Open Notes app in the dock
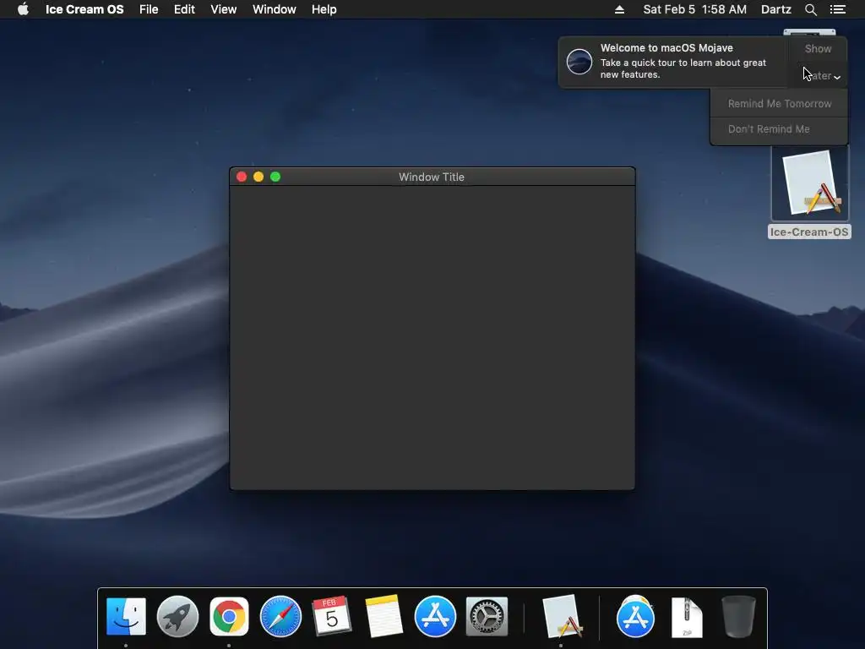Viewport: 865px width, 649px height. [x=384, y=616]
